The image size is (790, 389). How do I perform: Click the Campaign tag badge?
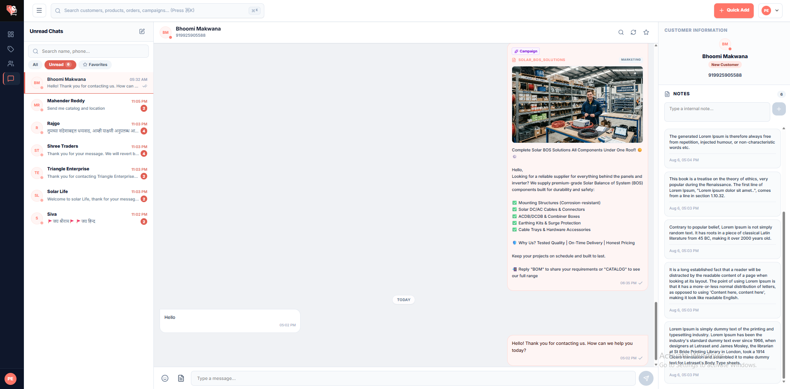[x=526, y=51]
